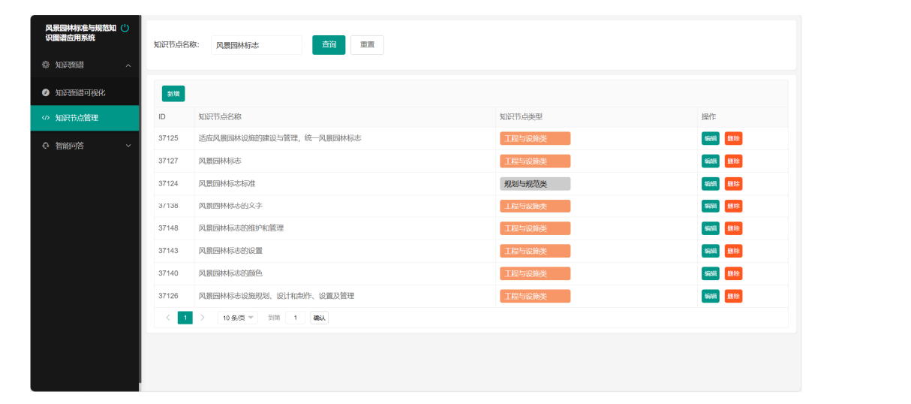Click the 查询 search button
Screen dimensions: 911x404
[329, 45]
